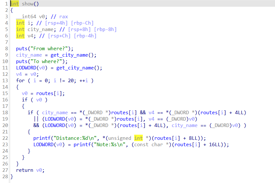Click the rax register comment on line 3
This screenshot has width=275, height=183.
pyautogui.click(x=63, y=16)
